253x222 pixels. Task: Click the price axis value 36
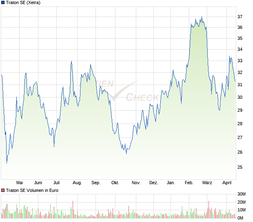click(x=240, y=28)
